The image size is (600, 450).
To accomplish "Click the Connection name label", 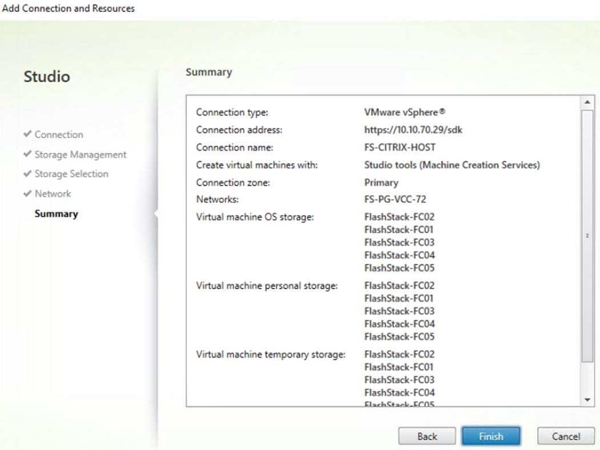I will pyautogui.click(x=235, y=148).
